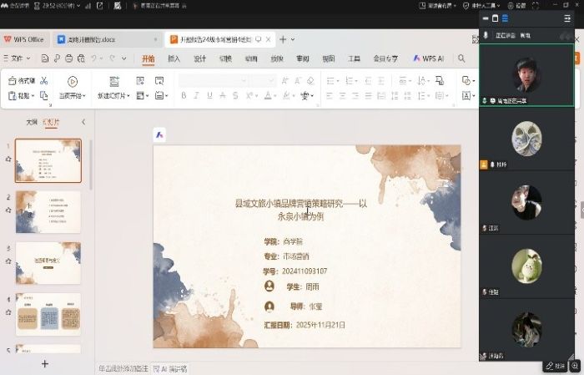Toggle italic text formatting
This screenshot has height=375, width=584.
click(197, 96)
